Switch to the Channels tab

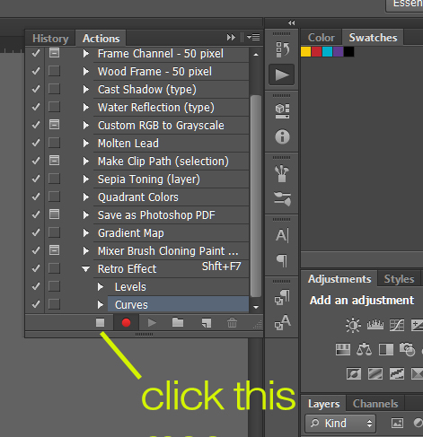click(375, 404)
